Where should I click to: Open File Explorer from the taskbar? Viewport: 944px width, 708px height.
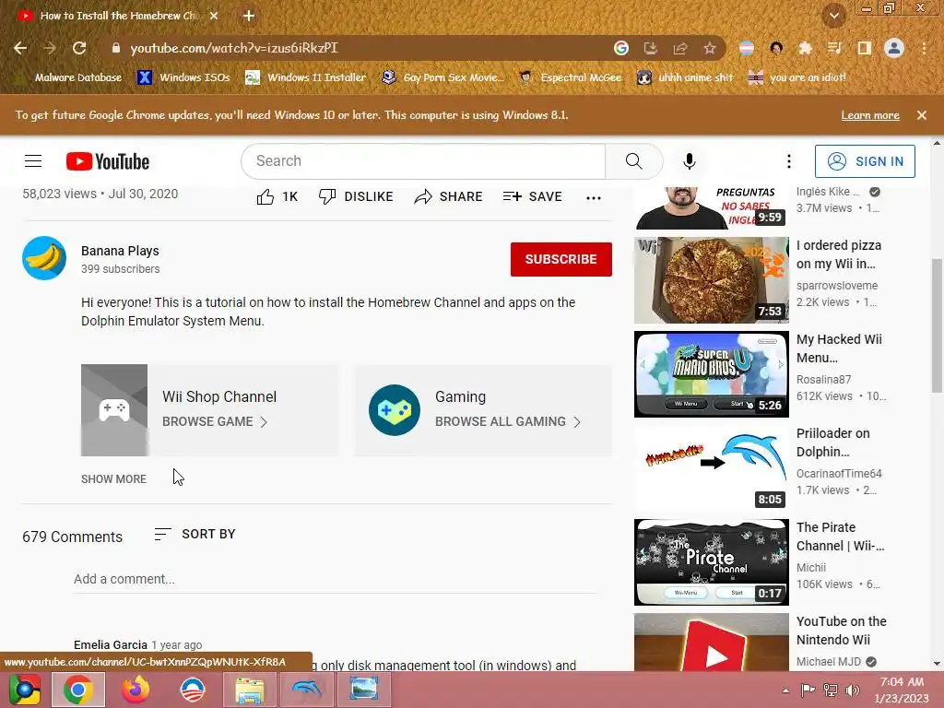[x=249, y=690]
